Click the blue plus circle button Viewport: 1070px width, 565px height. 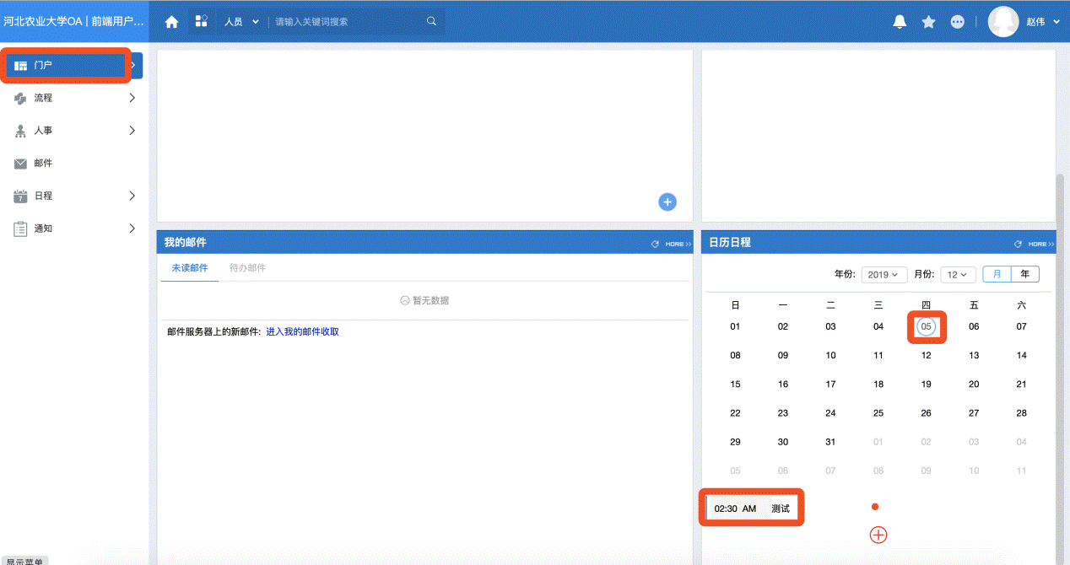pos(667,202)
